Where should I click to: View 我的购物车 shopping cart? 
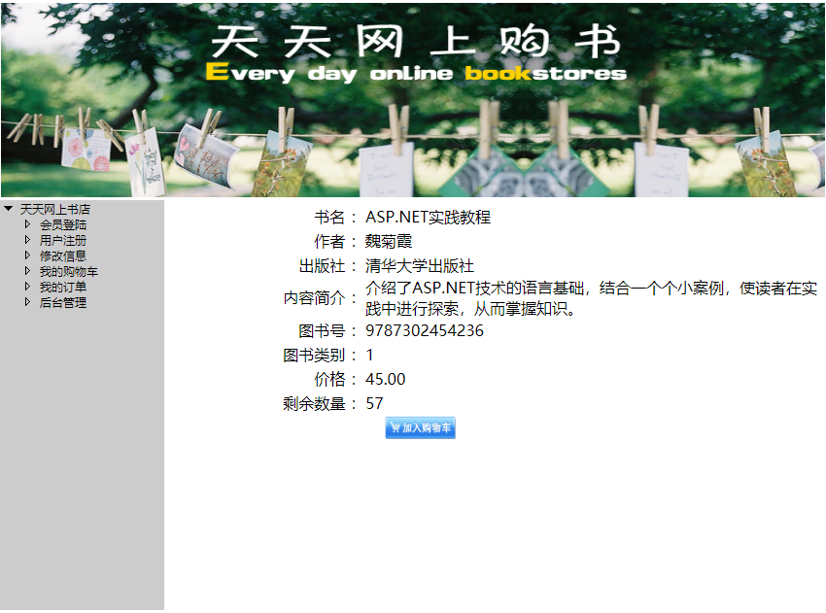69,272
